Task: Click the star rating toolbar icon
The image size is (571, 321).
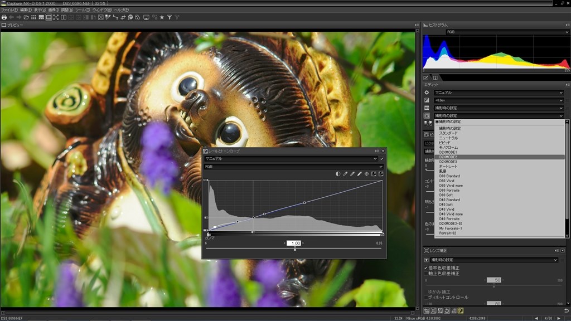Action: pos(162,17)
